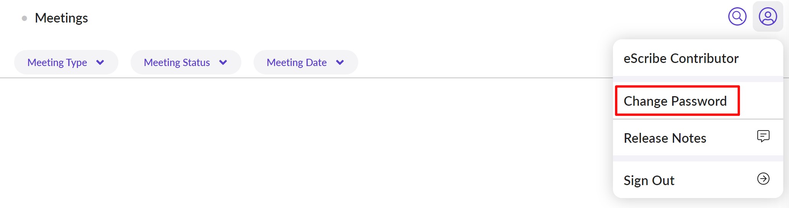This screenshot has width=789, height=208.
Task: Click the gray bullet beside Meetings
Action: [x=24, y=18]
